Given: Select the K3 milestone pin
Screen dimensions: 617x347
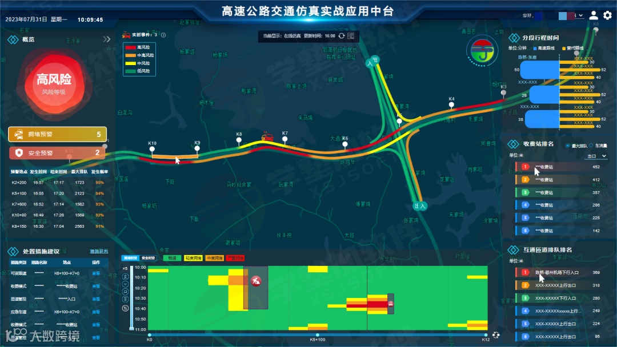Looking at the screenshot, I should [x=503, y=93].
